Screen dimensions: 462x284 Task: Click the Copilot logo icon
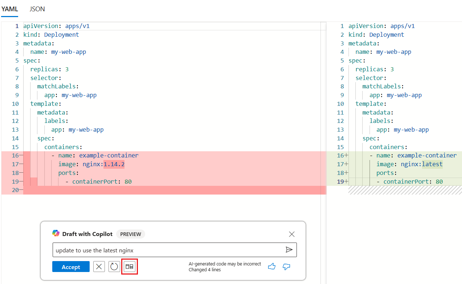pos(56,233)
